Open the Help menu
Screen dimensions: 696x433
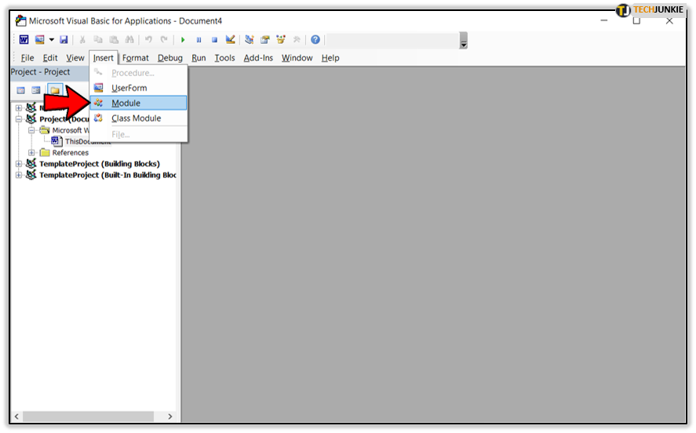tap(330, 58)
